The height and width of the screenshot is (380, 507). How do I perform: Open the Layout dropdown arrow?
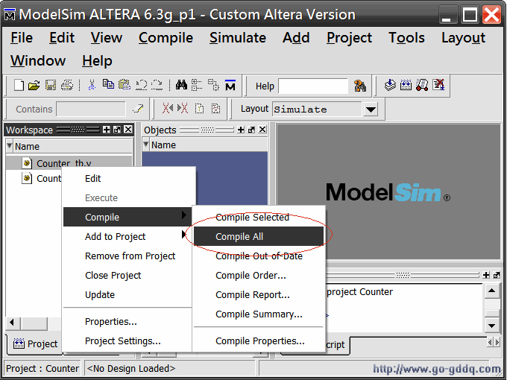(x=371, y=110)
